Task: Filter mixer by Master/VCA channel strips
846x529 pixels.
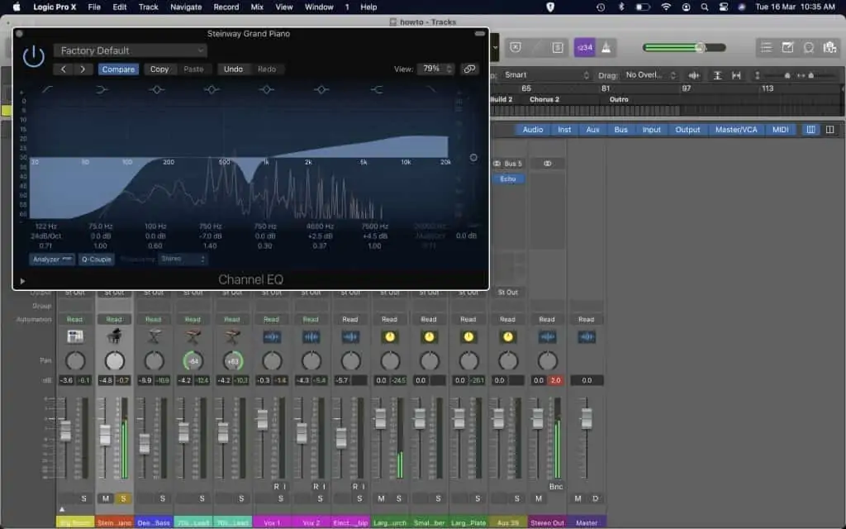Action: coord(736,130)
